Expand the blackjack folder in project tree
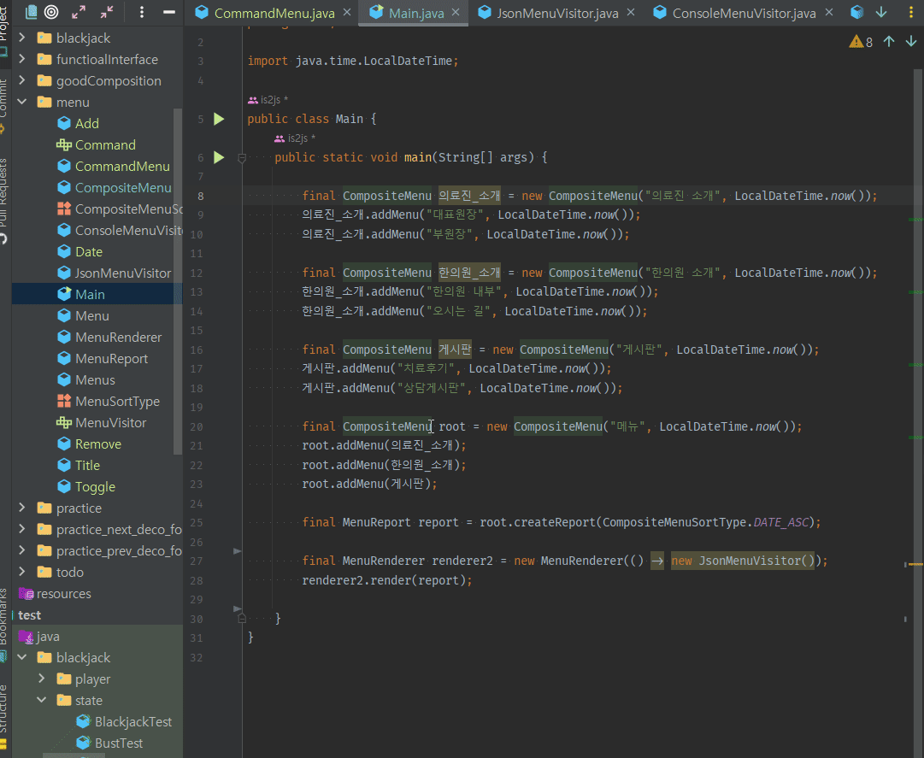 (22, 38)
